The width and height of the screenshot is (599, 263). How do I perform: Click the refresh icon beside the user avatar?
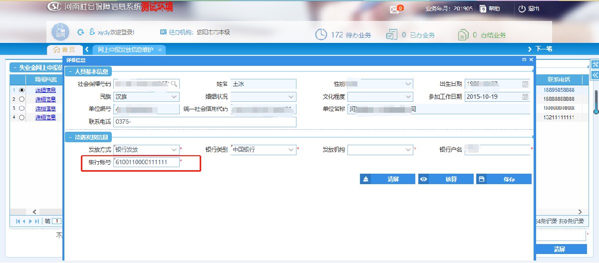point(81,32)
